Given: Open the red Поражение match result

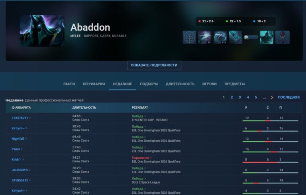Looking at the screenshot, I should pos(142,158).
